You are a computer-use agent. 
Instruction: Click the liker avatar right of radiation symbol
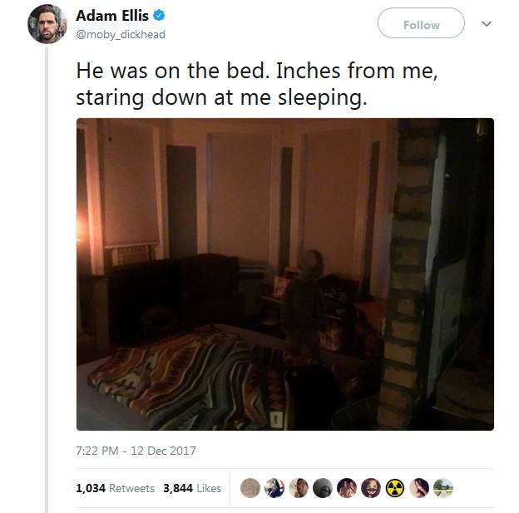tap(419, 488)
